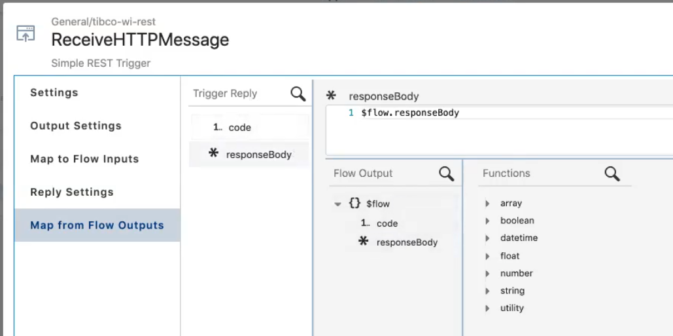Go to Map to Flow Inputs tab

point(84,159)
